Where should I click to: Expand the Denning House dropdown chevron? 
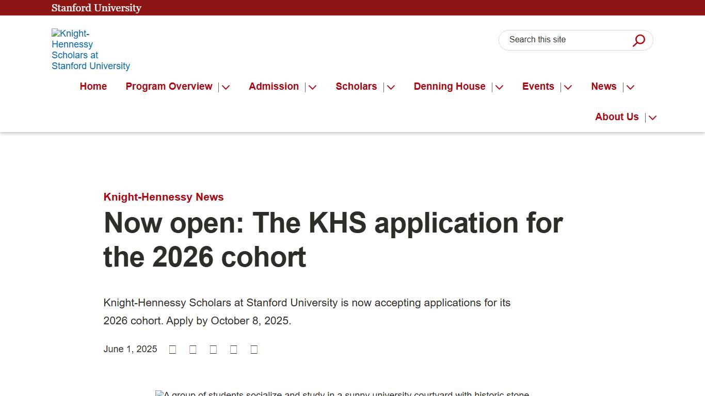(x=499, y=87)
